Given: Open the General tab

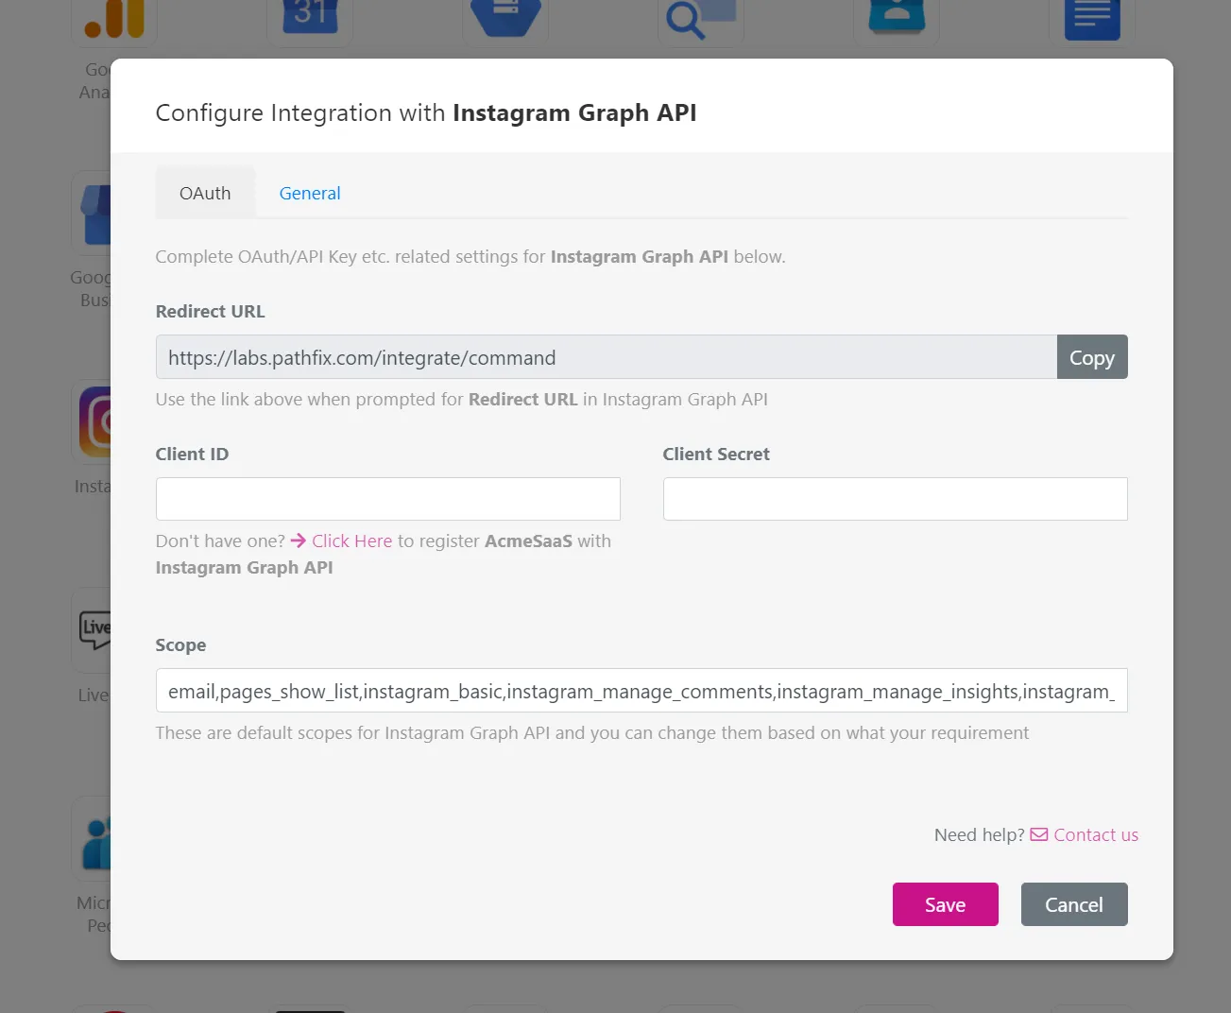Looking at the screenshot, I should click(310, 193).
